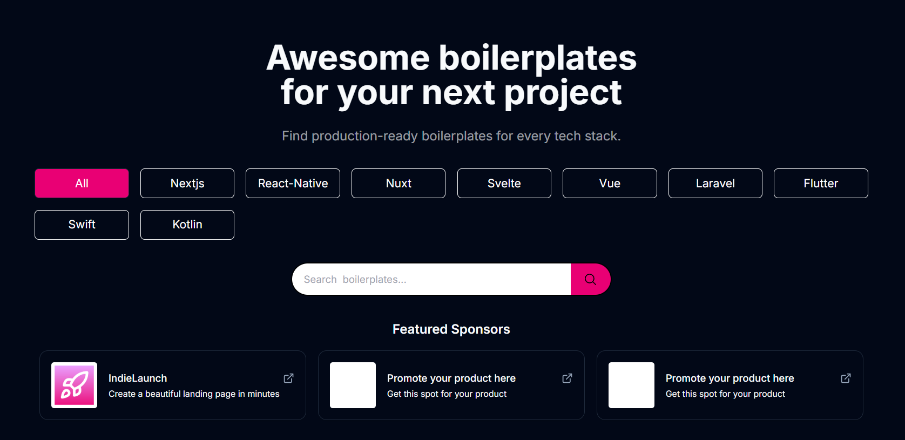Focus the Search boilerplates input field

click(431, 279)
